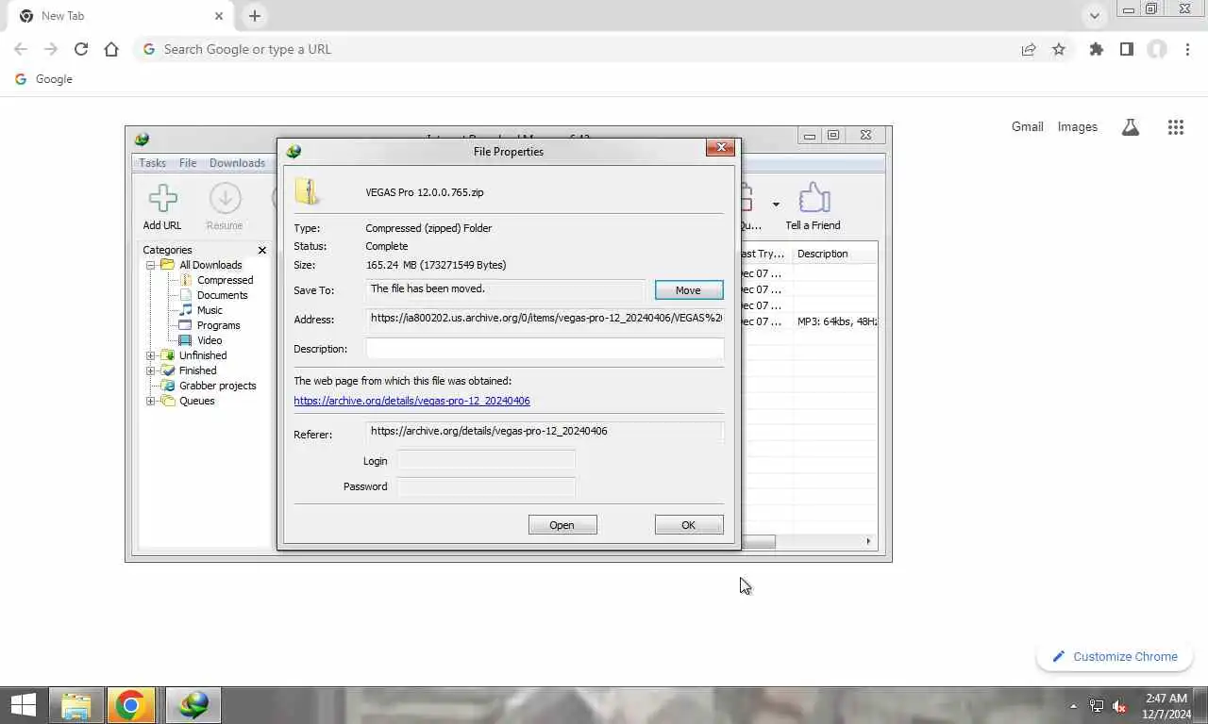Open File Explorer from taskbar
Image resolution: width=1208 pixels, height=724 pixels.
[76, 705]
